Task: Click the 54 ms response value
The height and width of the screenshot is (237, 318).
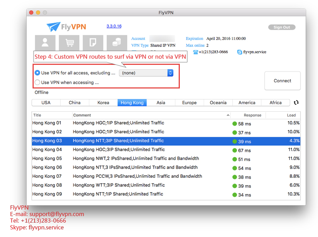Action: (245, 168)
